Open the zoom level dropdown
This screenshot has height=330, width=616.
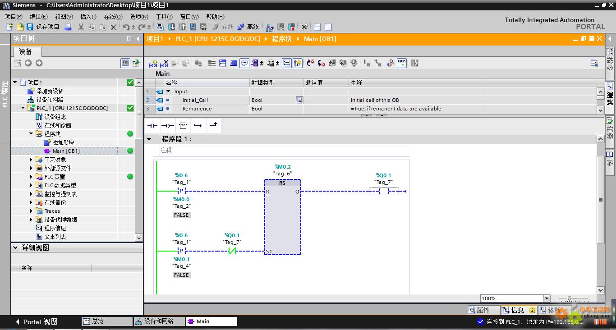[547, 298]
